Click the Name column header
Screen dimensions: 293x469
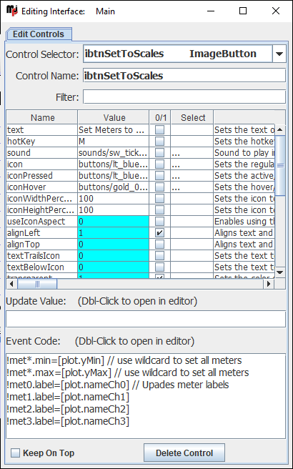click(x=42, y=117)
